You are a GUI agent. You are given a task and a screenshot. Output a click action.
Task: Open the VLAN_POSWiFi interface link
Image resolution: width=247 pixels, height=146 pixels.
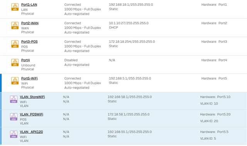(x=32, y=114)
